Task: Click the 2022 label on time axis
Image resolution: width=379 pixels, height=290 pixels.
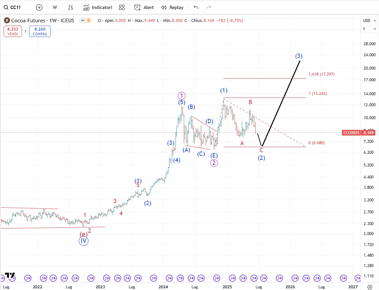Action: click(37, 287)
